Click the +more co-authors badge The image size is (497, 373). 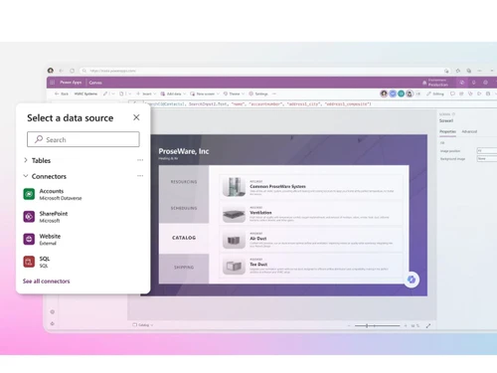click(418, 93)
